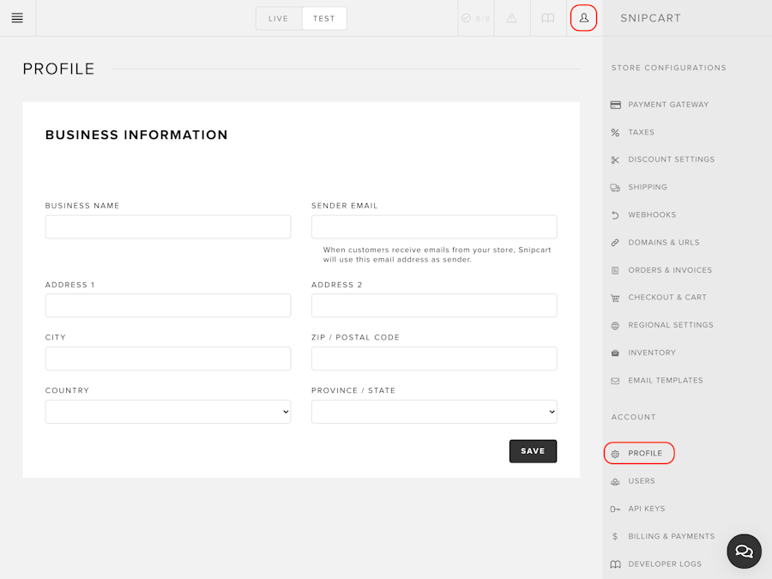Click the Payment Gateway credit card icon
The height and width of the screenshot is (579, 772).
(615, 105)
